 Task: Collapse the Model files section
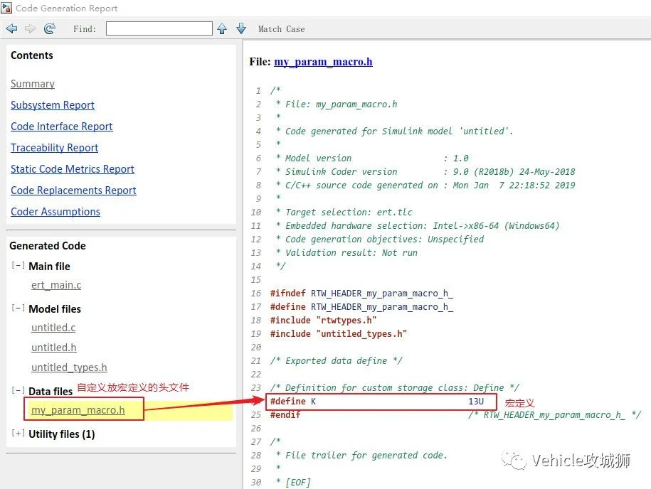point(18,308)
